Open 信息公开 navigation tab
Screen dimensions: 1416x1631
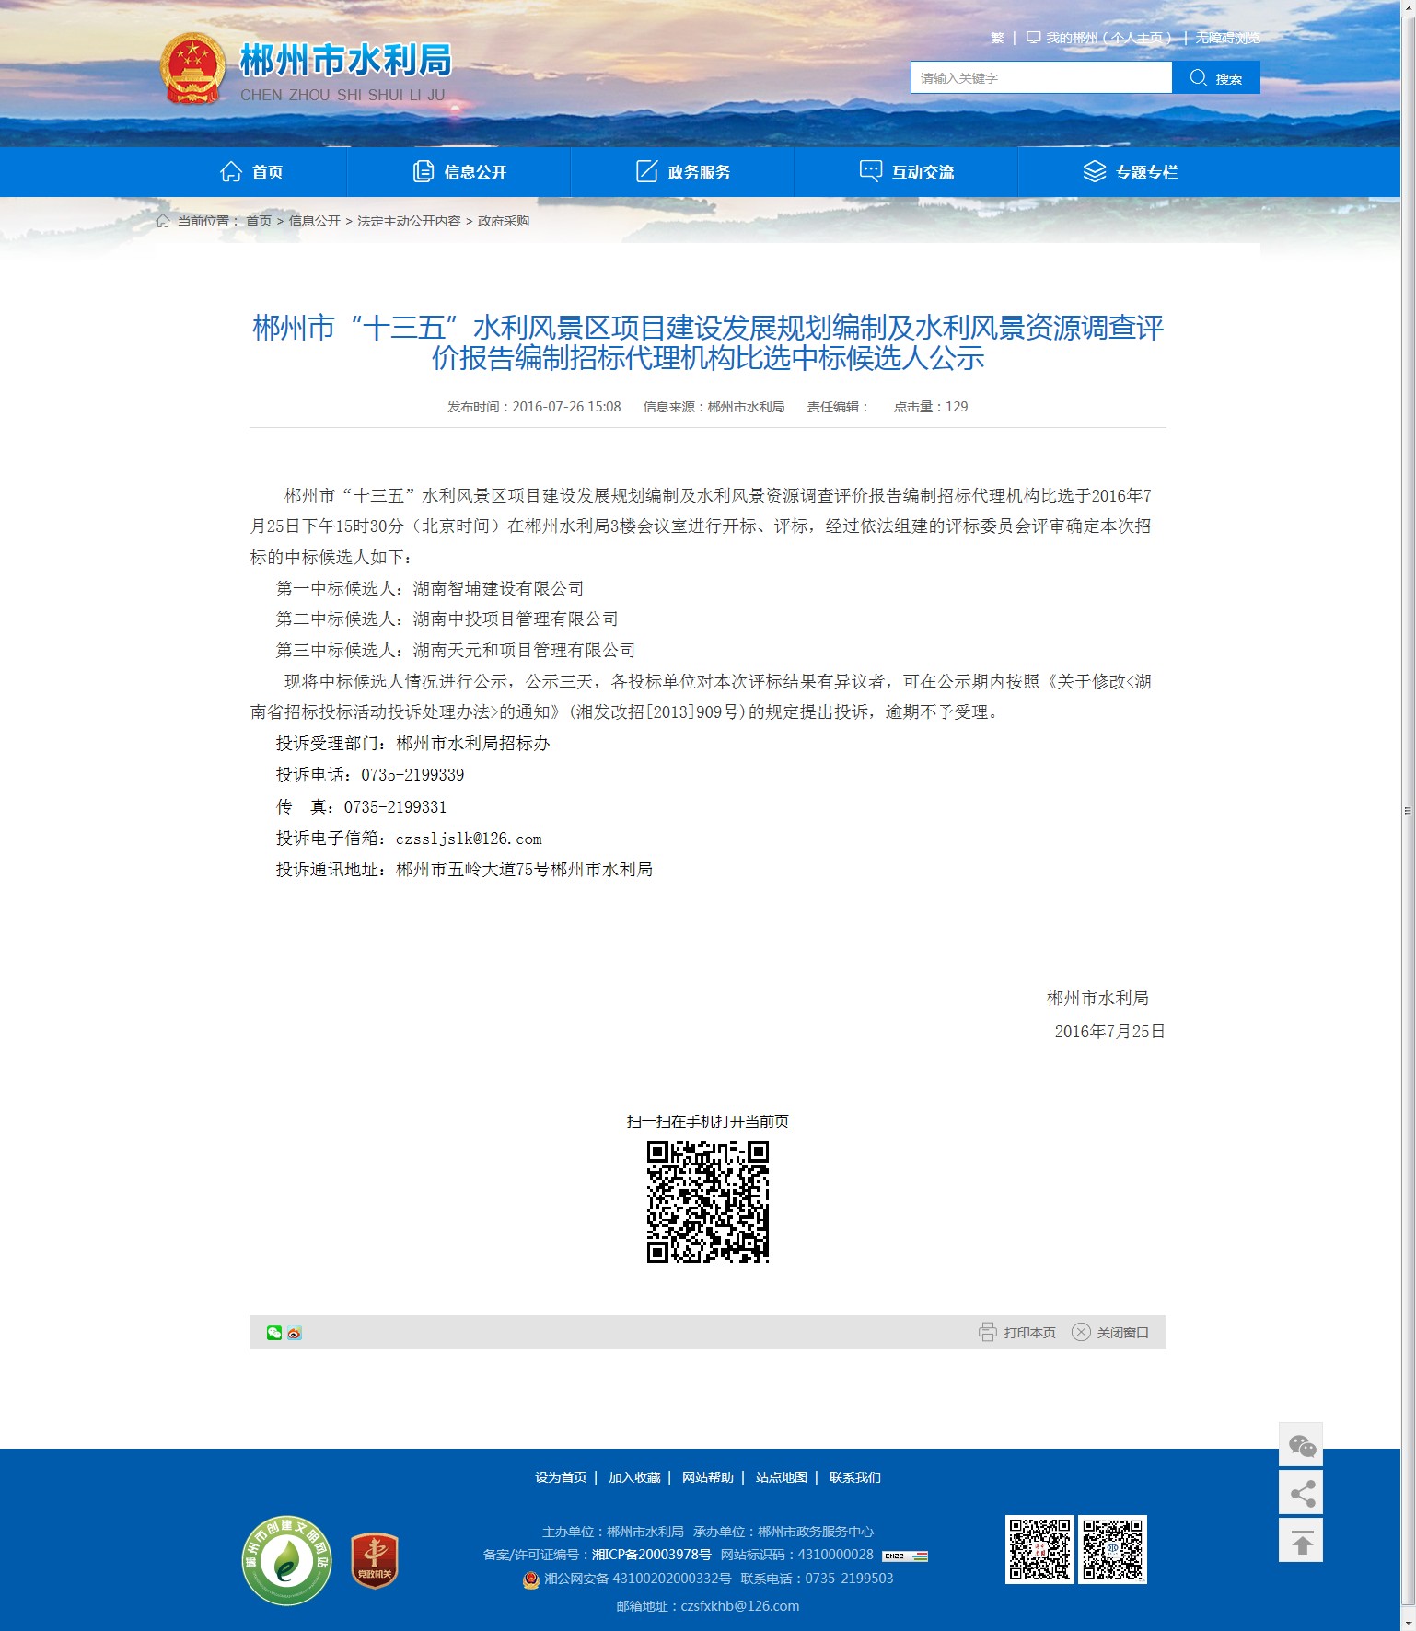[459, 171]
